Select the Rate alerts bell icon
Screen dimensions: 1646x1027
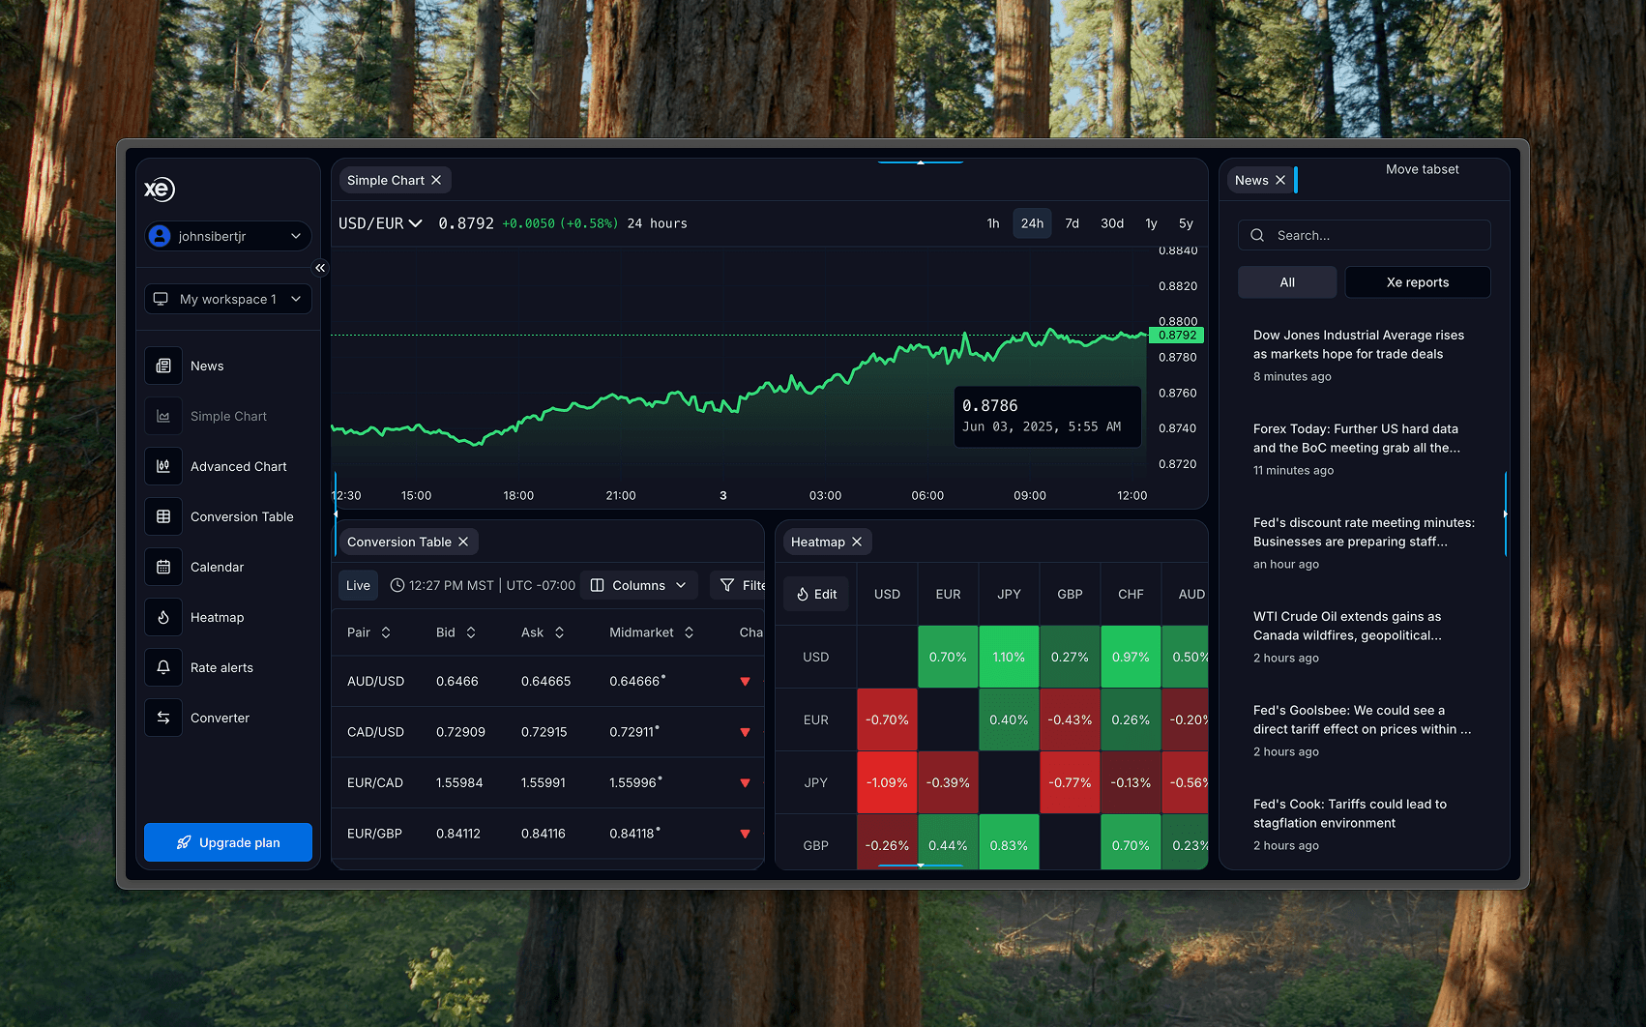(x=162, y=667)
